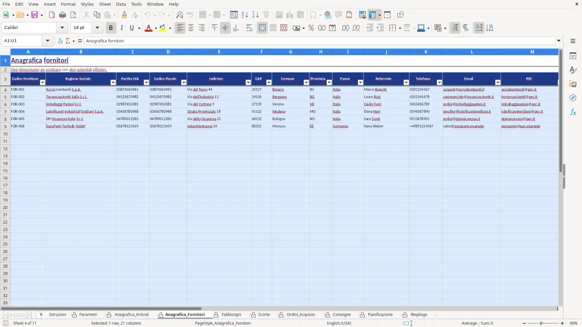Open the font name dropdown
This screenshot has width=582, height=327.
click(62, 28)
